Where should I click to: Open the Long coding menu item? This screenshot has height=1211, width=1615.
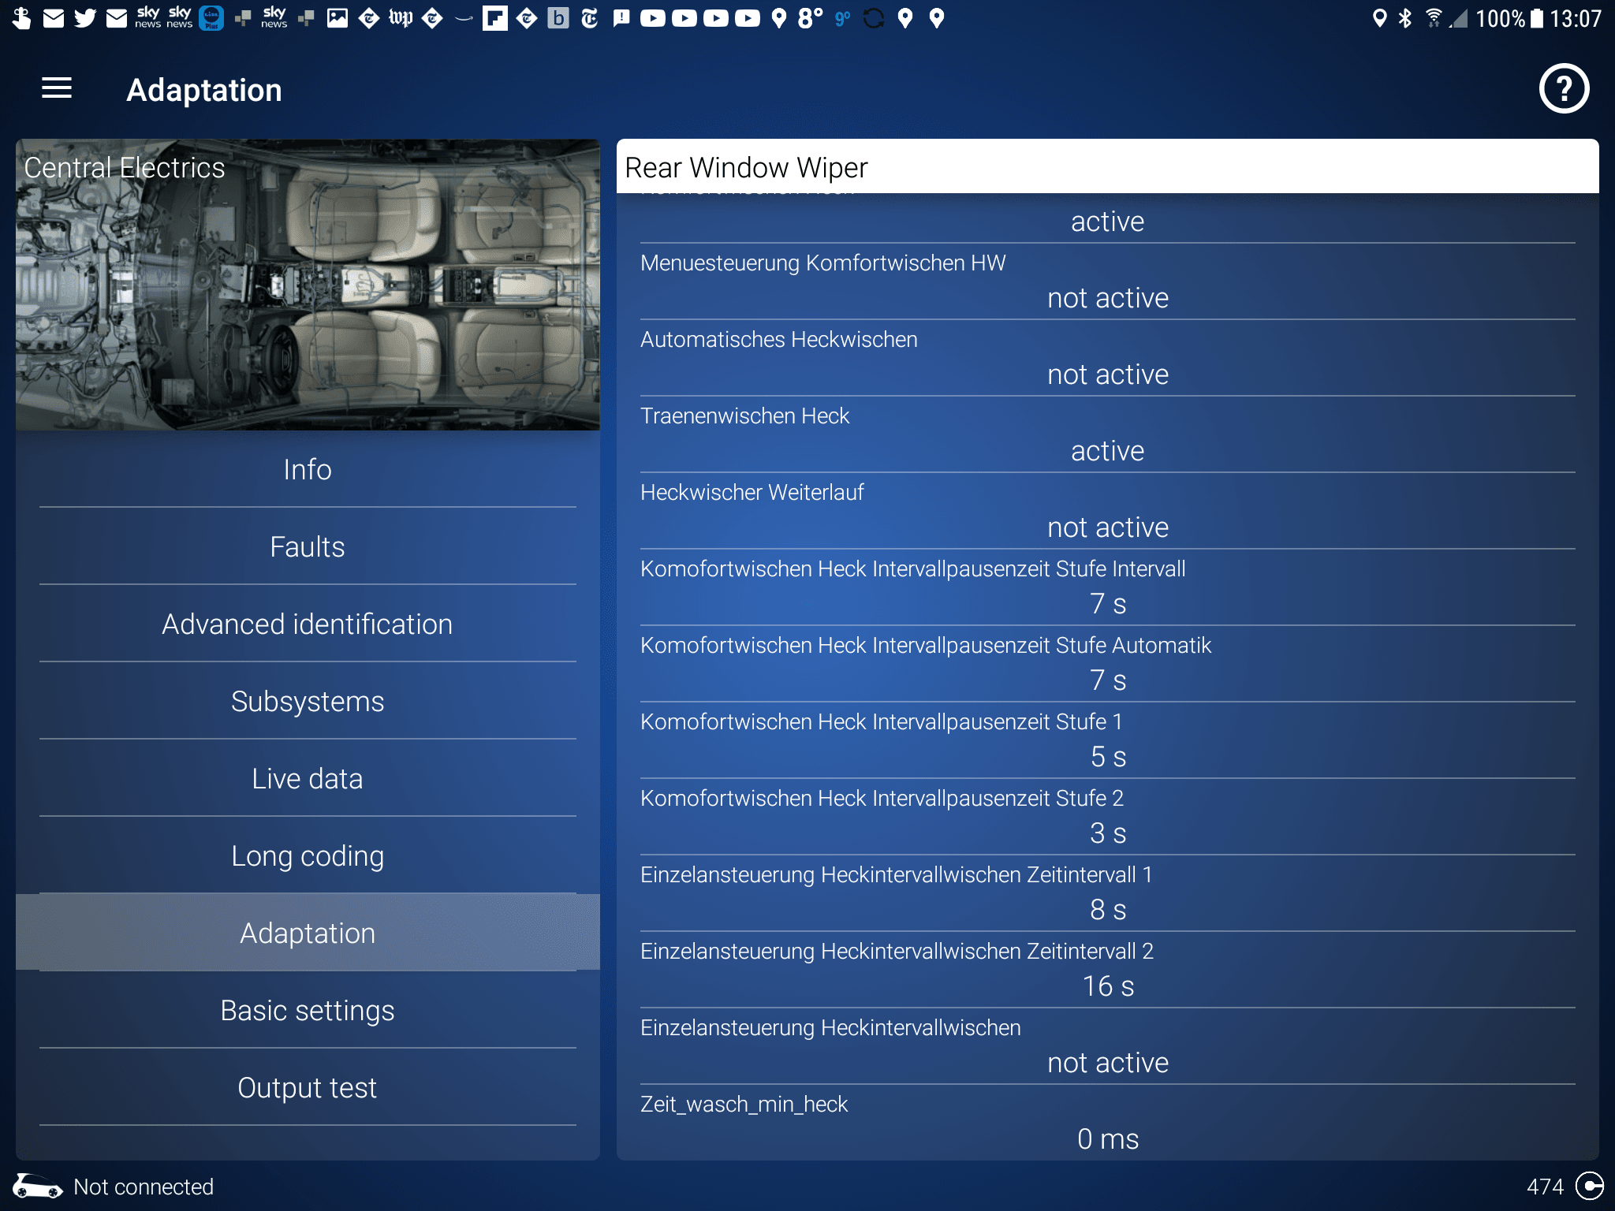[x=308, y=856]
